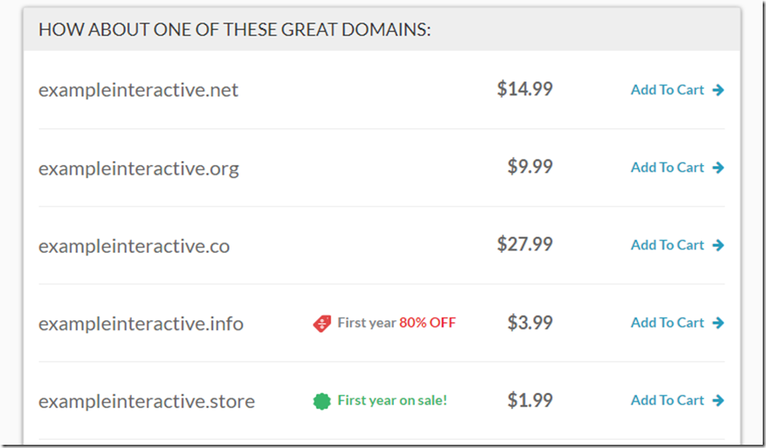Select the exampleinteractive.org domain name
This screenshot has width=766, height=448.
click(x=138, y=169)
